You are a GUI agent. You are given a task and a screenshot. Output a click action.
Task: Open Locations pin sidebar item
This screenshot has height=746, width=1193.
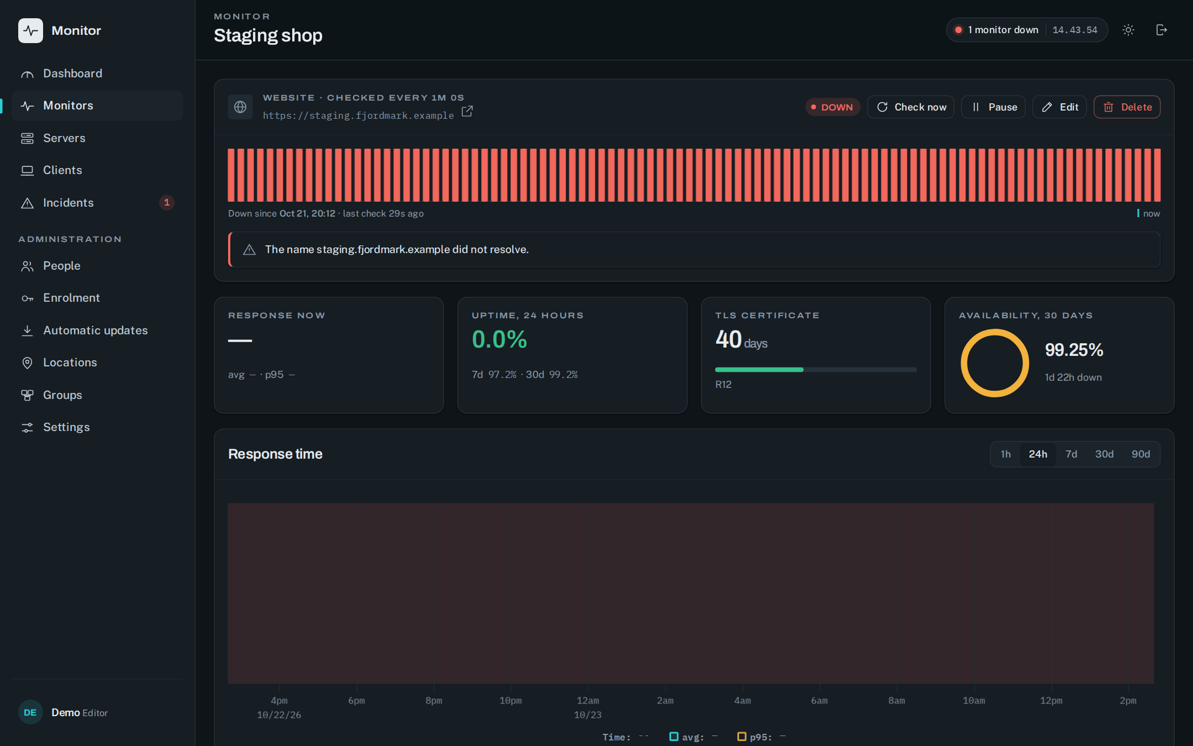pos(97,363)
